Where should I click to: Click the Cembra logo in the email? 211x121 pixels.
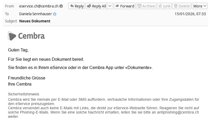(x=26, y=36)
